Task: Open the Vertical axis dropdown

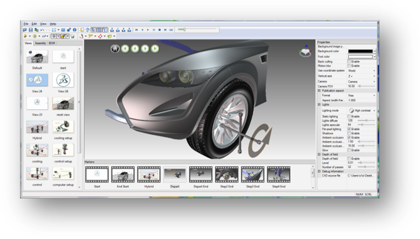Action: point(362,76)
